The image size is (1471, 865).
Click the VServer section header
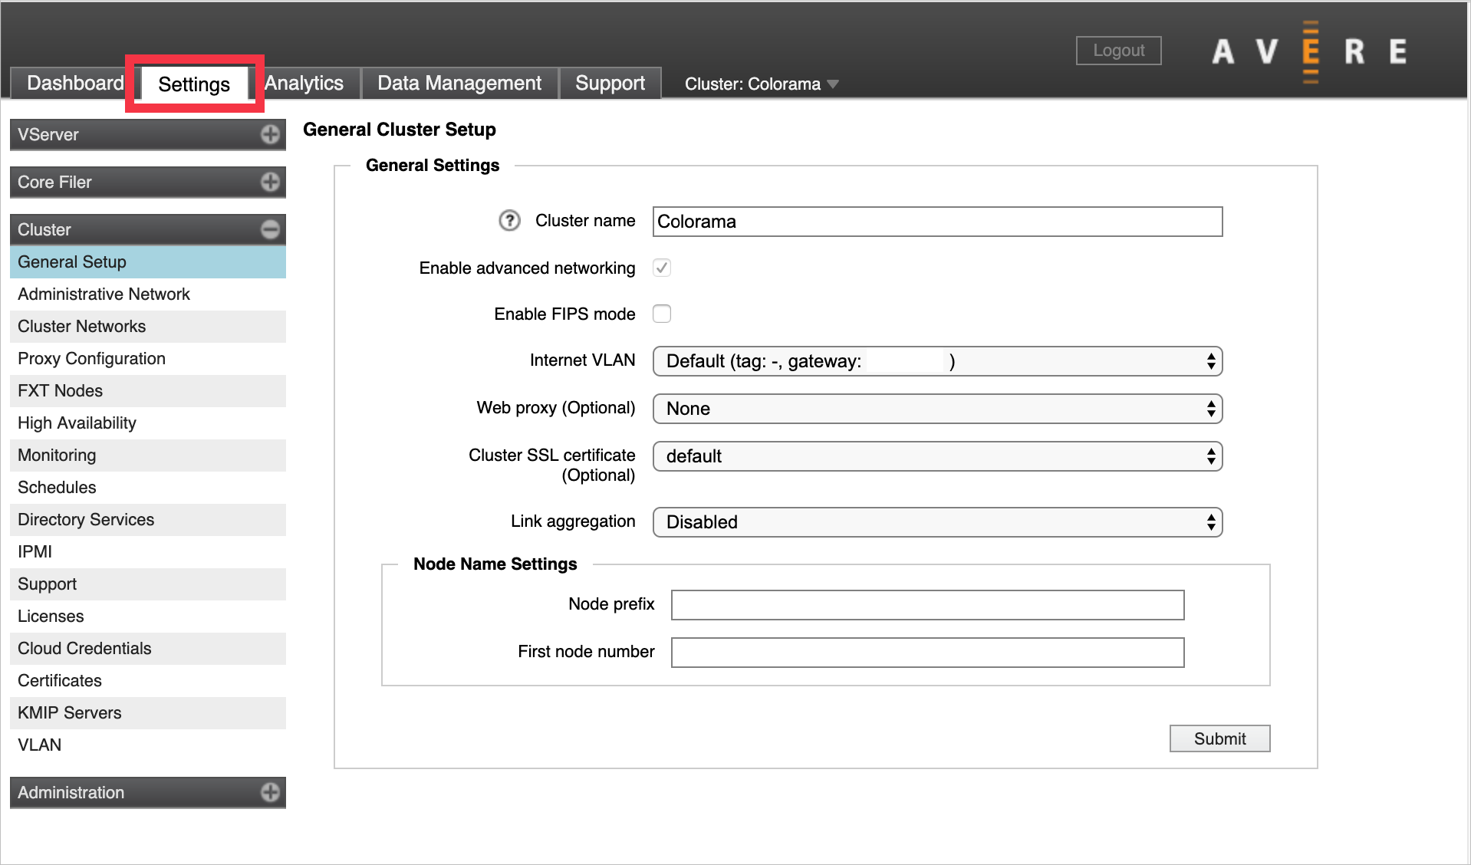(148, 134)
